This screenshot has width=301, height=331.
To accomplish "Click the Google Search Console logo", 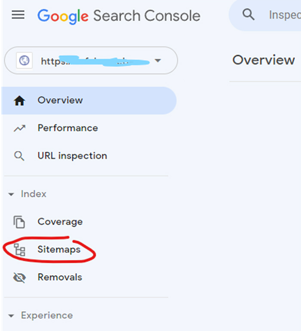I will pos(119,16).
